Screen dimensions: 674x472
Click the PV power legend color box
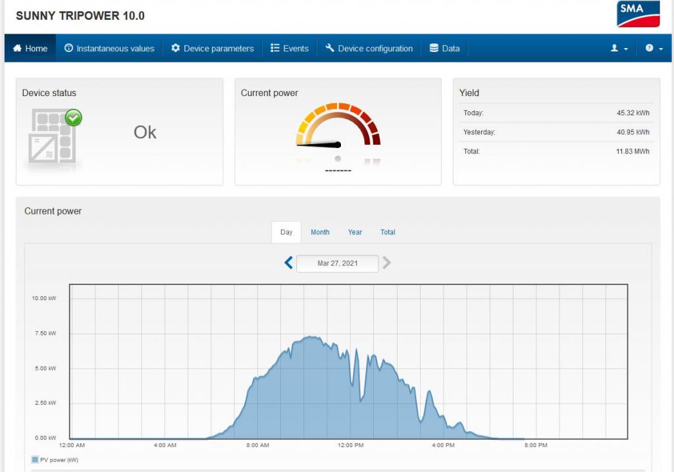click(35, 459)
